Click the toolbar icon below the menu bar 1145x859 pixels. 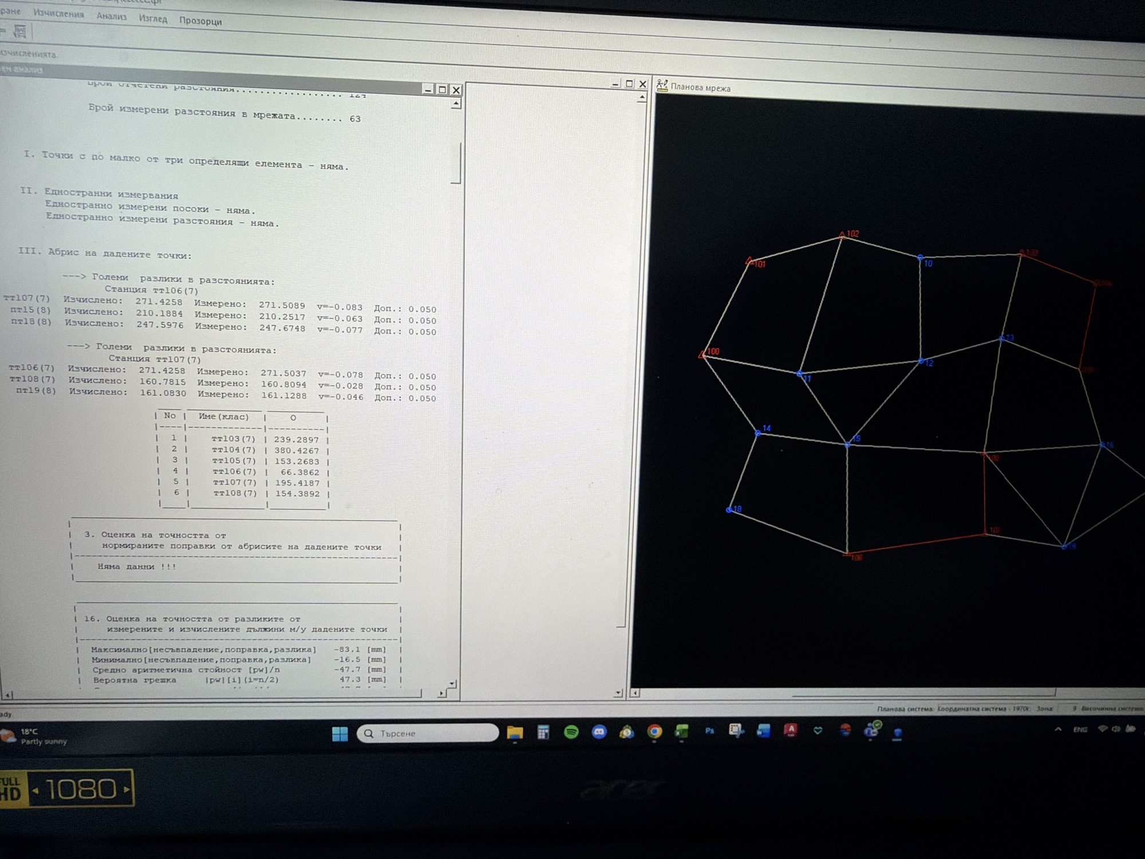tap(20, 31)
